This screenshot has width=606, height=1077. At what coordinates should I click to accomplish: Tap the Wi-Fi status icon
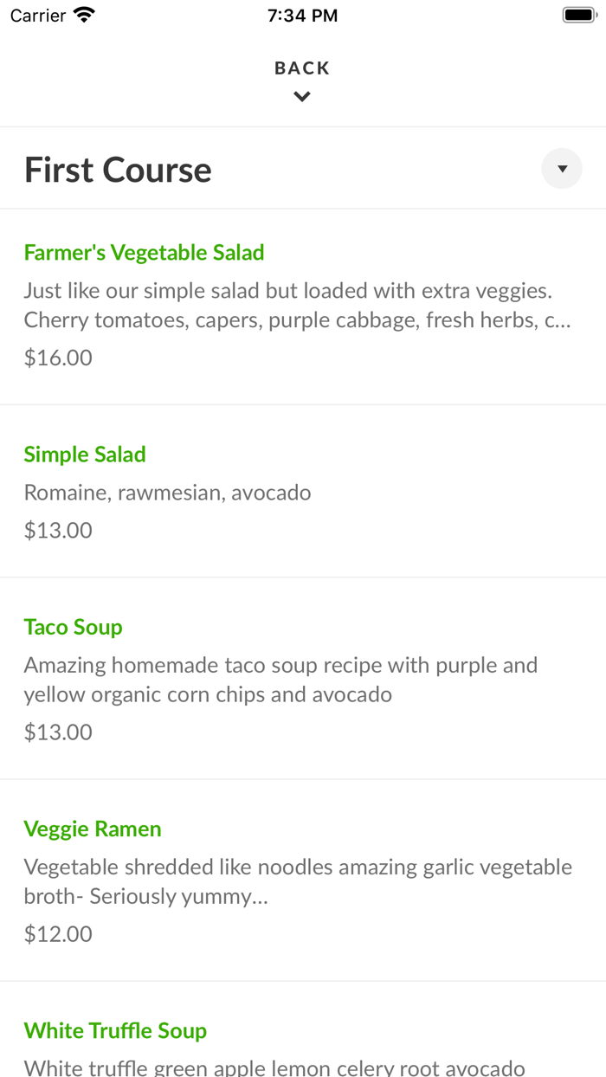(x=82, y=14)
